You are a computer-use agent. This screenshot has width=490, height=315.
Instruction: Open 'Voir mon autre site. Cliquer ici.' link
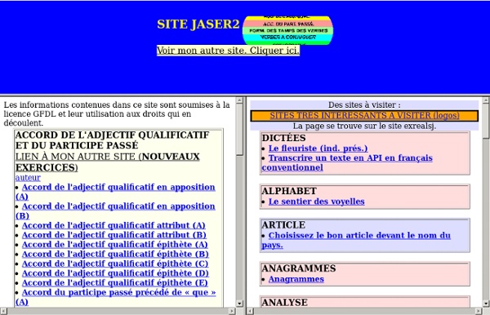228,51
